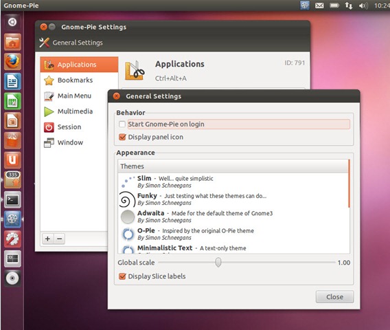
Task: Open the sound volume indicator
Action: tap(363, 5)
